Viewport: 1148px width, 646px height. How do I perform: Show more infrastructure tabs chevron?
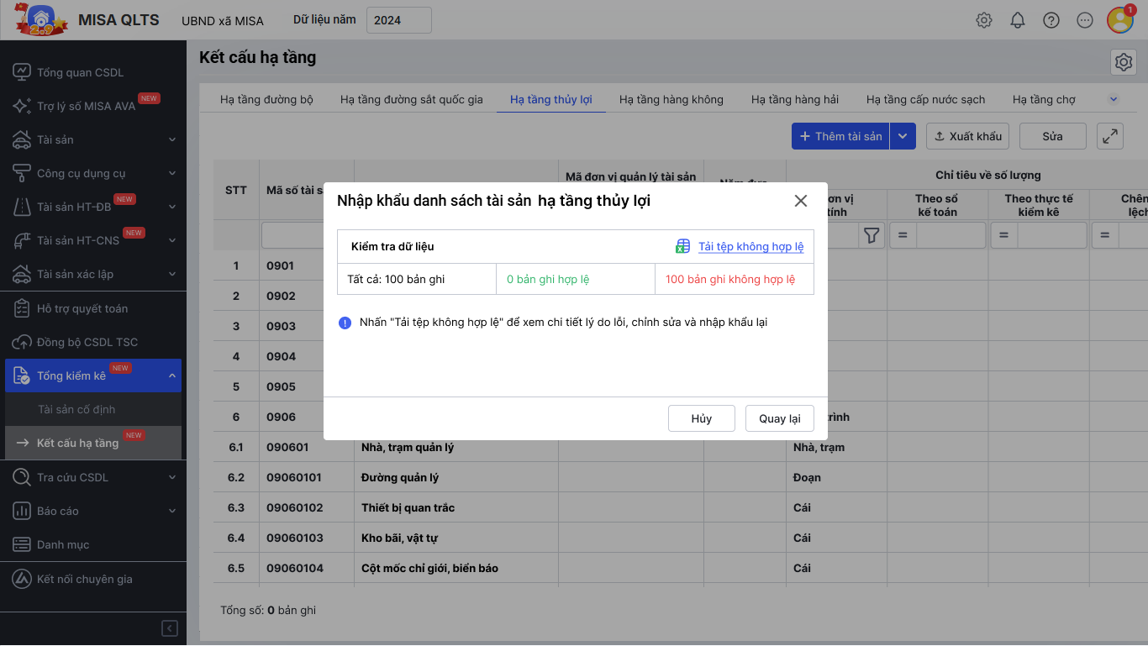1114,99
